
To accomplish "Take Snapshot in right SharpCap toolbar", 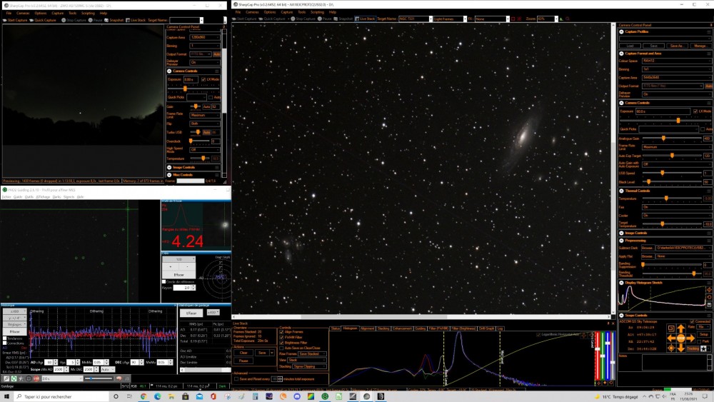I will coord(343,19).
